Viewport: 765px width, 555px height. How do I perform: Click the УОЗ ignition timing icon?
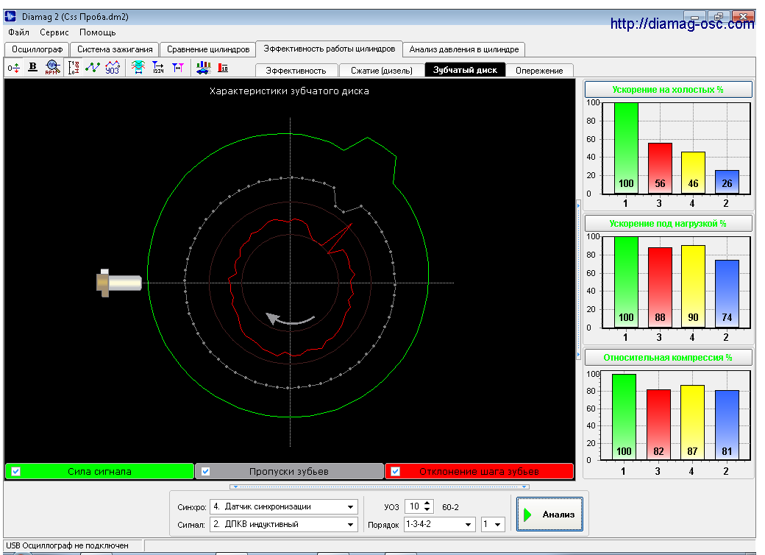pyautogui.click(x=113, y=67)
